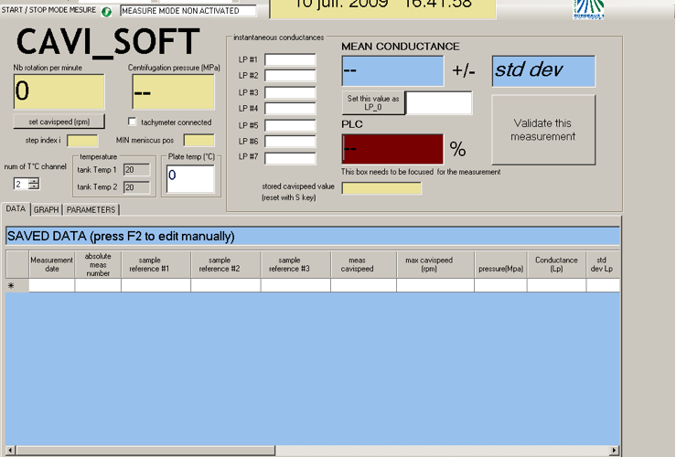Viewport: 676px width, 457px height.
Task: Click the LP #7 conductance field
Action: pyautogui.click(x=290, y=158)
